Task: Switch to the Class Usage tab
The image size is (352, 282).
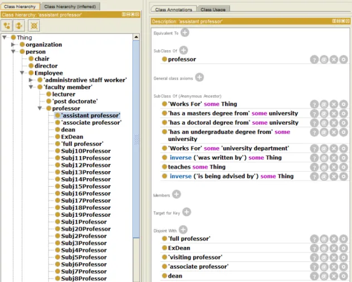Action: pos(213,9)
